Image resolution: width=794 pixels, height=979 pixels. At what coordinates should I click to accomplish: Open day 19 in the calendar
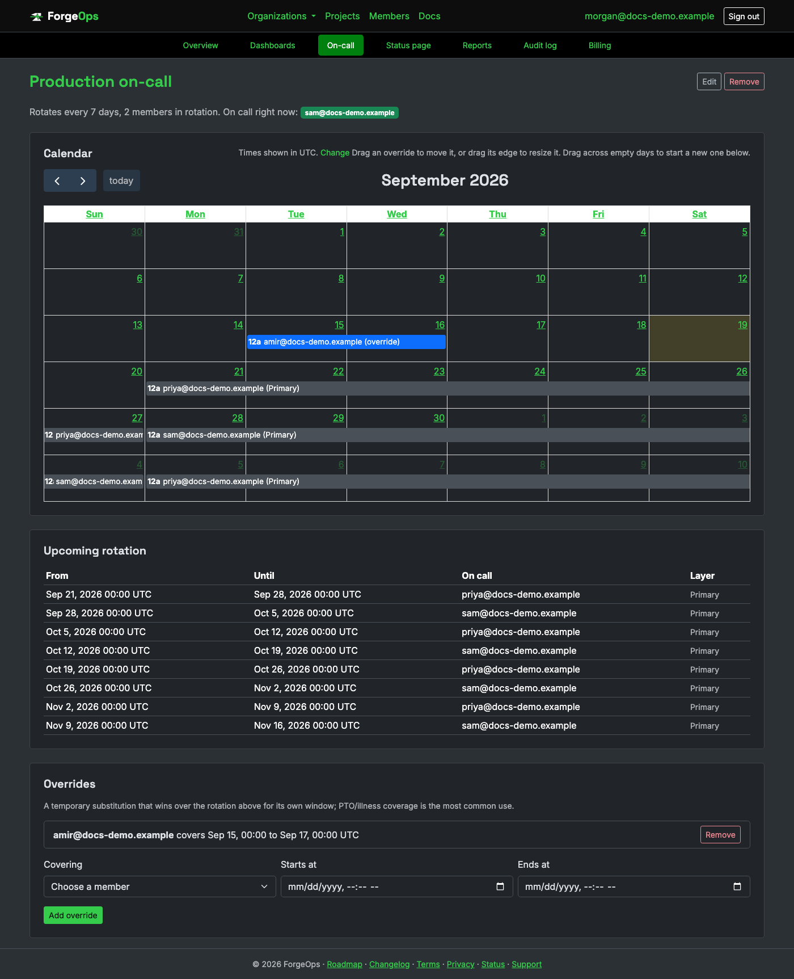tap(742, 325)
